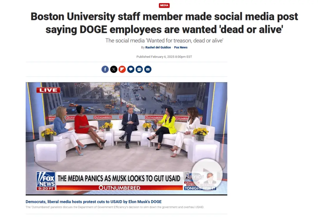Screen dimensions: 318x217
Task: Open the Democrats, liberal media hosts video link
Action: click(x=94, y=202)
